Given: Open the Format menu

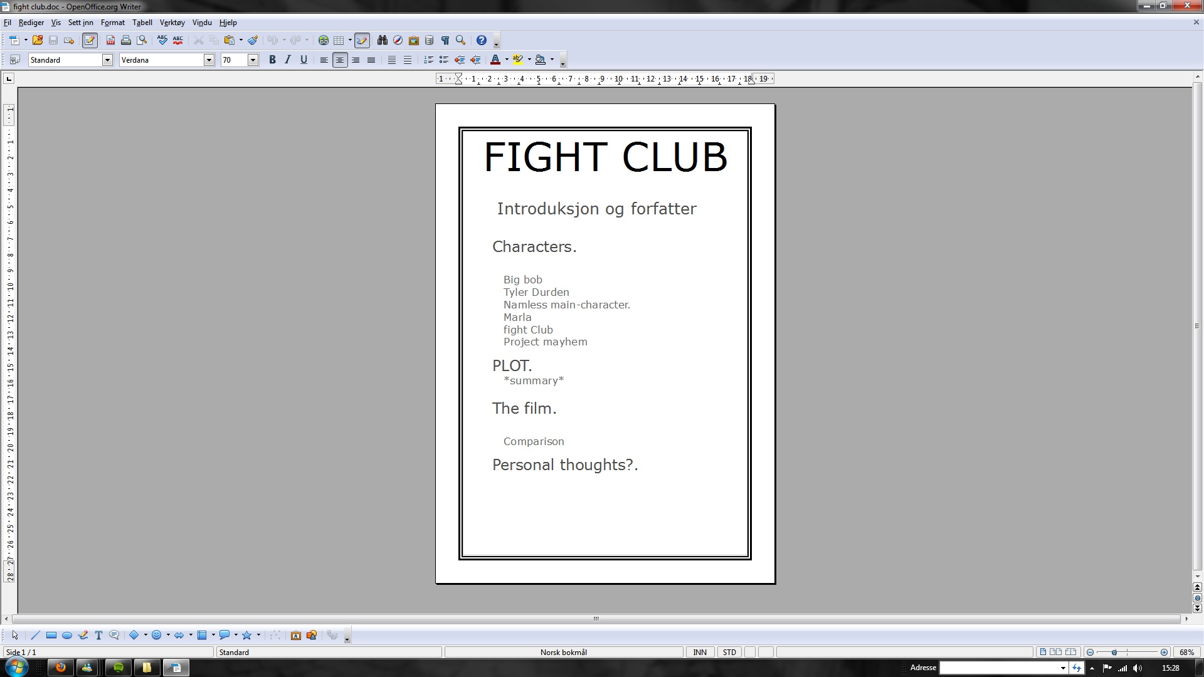Looking at the screenshot, I should (x=113, y=23).
